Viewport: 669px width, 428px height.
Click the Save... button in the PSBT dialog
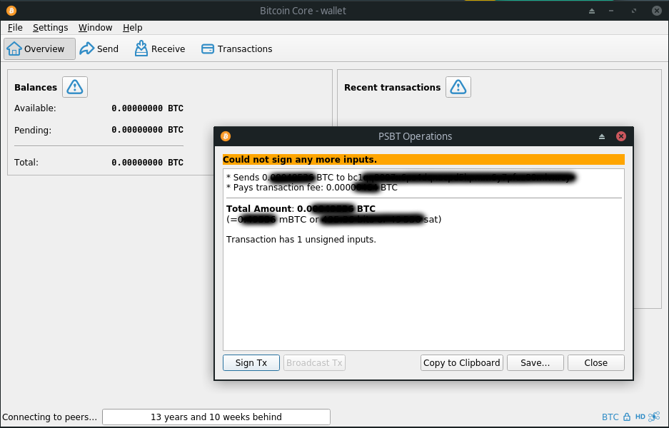click(x=535, y=363)
